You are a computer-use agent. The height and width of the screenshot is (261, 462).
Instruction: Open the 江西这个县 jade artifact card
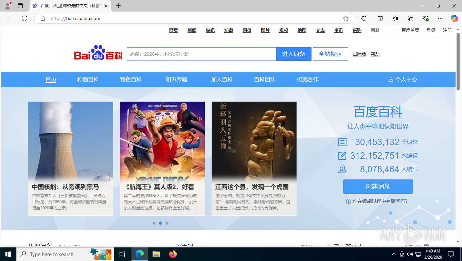[x=254, y=158]
